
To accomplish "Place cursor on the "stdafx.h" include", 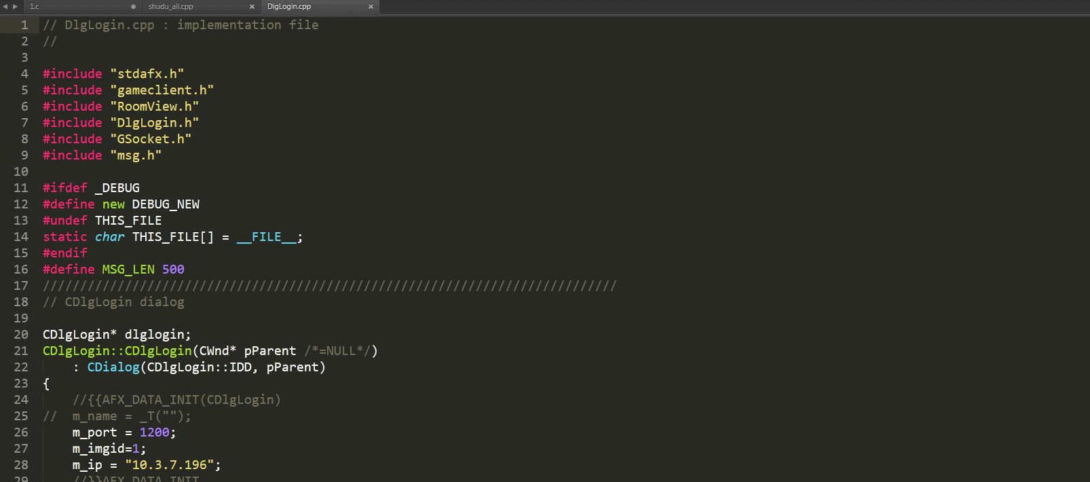I will [x=147, y=74].
